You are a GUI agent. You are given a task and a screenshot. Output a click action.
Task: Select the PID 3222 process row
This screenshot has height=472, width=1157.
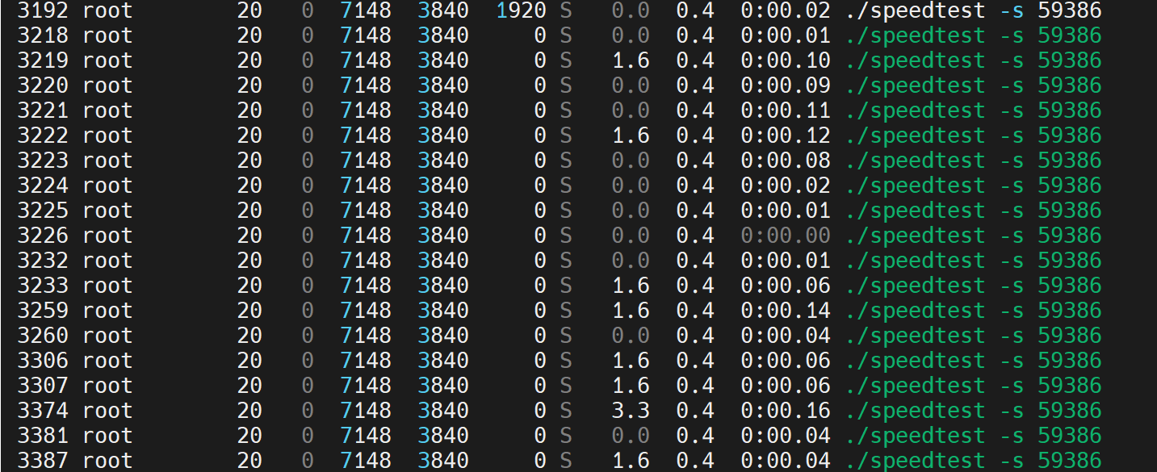[43, 136]
